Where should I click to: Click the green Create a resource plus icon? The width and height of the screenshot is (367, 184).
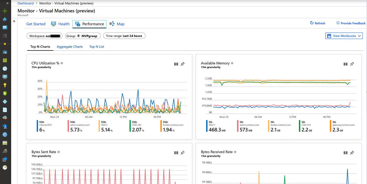click(x=5, y=11)
